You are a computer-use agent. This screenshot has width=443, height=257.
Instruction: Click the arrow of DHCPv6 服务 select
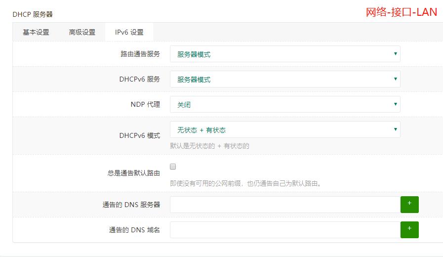tap(395, 79)
